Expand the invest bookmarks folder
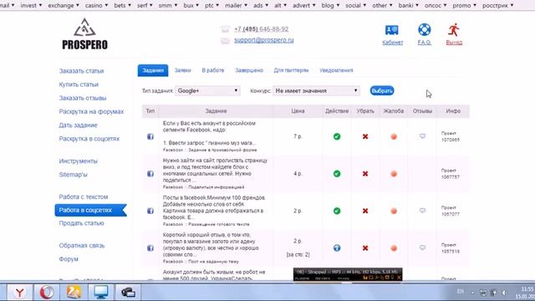The height and width of the screenshot is (301, 535). [31, 6]
